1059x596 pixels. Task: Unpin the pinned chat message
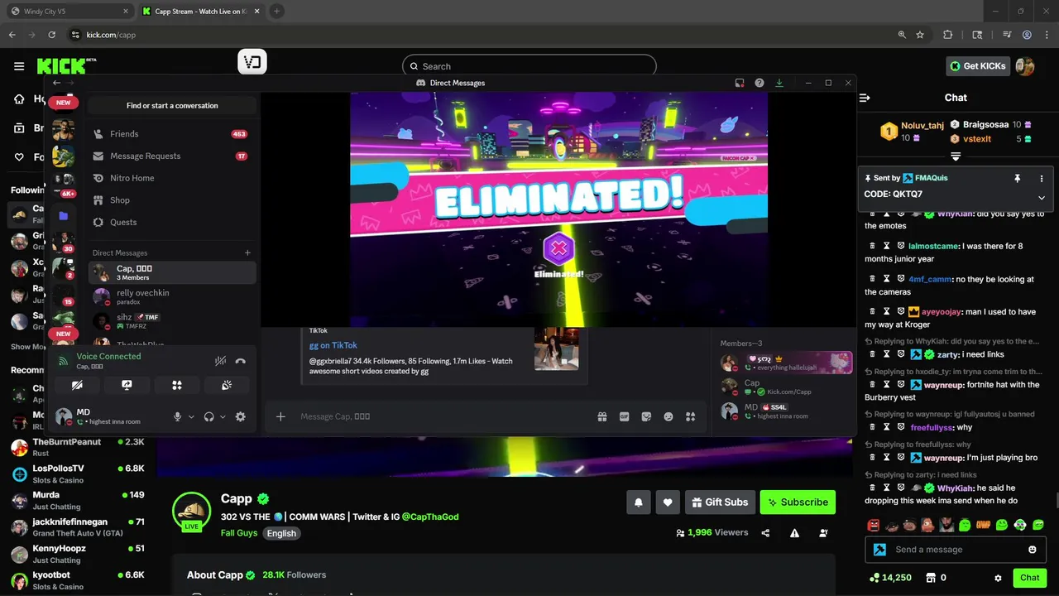coord(1017,178)
